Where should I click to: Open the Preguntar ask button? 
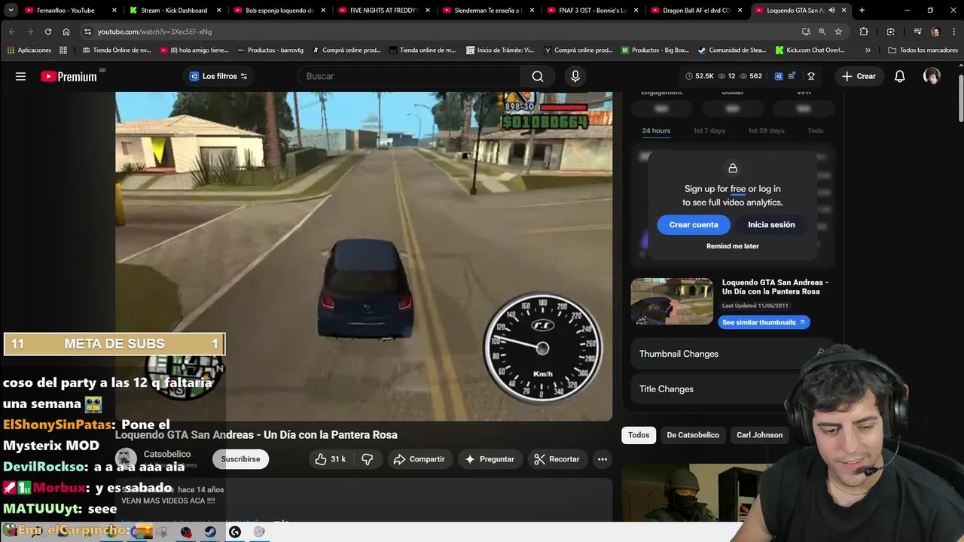490,459
